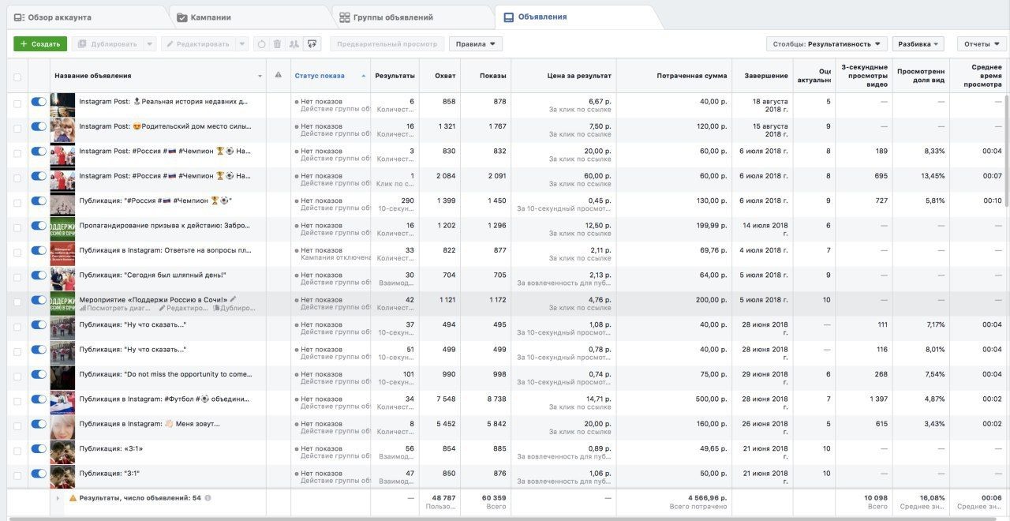1010x521 pixels.
Task: Check the box for Мероприятие «Поддержи Россию в Сочи!»
Action: coord(17,301)
